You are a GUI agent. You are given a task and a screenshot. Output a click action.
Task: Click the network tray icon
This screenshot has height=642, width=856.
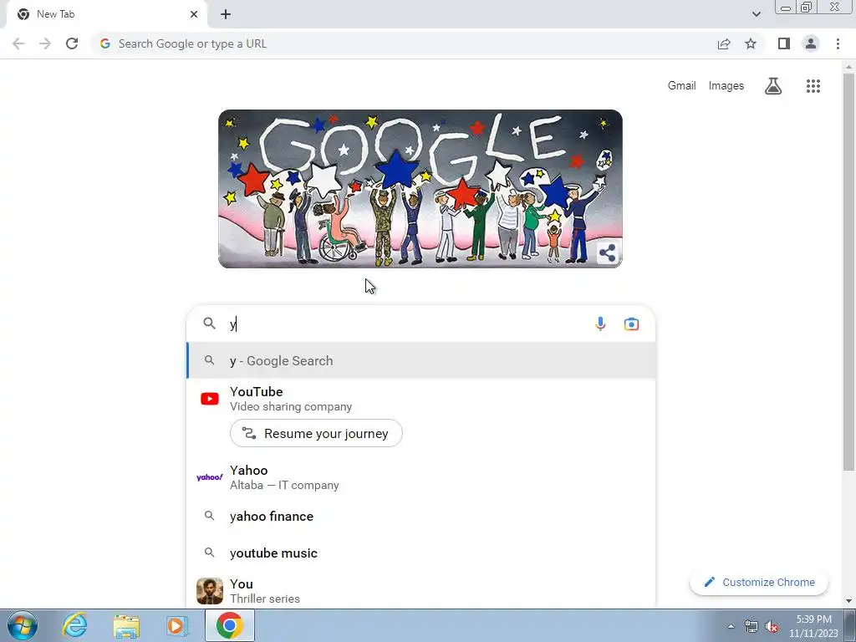pos(752,626)
